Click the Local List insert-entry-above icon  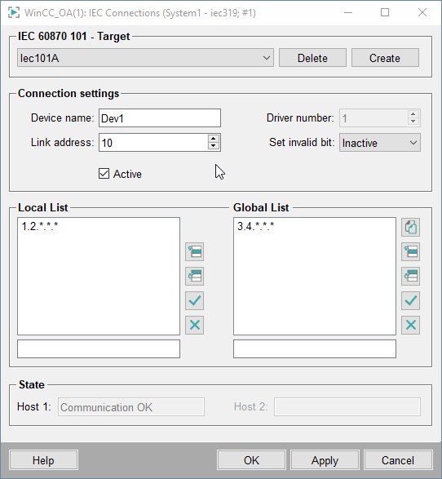[x=194, y=251]
